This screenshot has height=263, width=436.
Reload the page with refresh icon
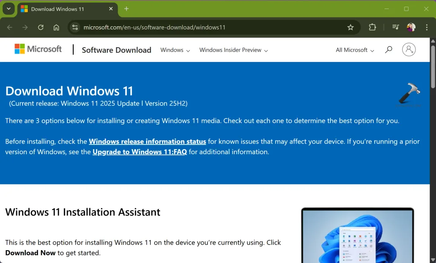pos(40,27)
